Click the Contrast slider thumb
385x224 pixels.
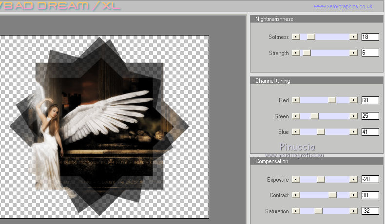pyautogui.click(x=332, y=195)
